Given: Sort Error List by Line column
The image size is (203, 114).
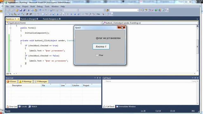Looking at the screenshot, I should click(66, 85).
